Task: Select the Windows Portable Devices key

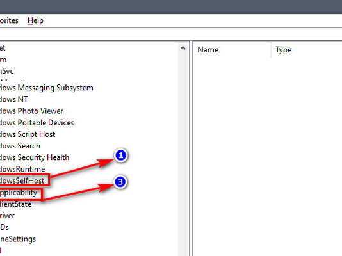Action: point(37,123)
